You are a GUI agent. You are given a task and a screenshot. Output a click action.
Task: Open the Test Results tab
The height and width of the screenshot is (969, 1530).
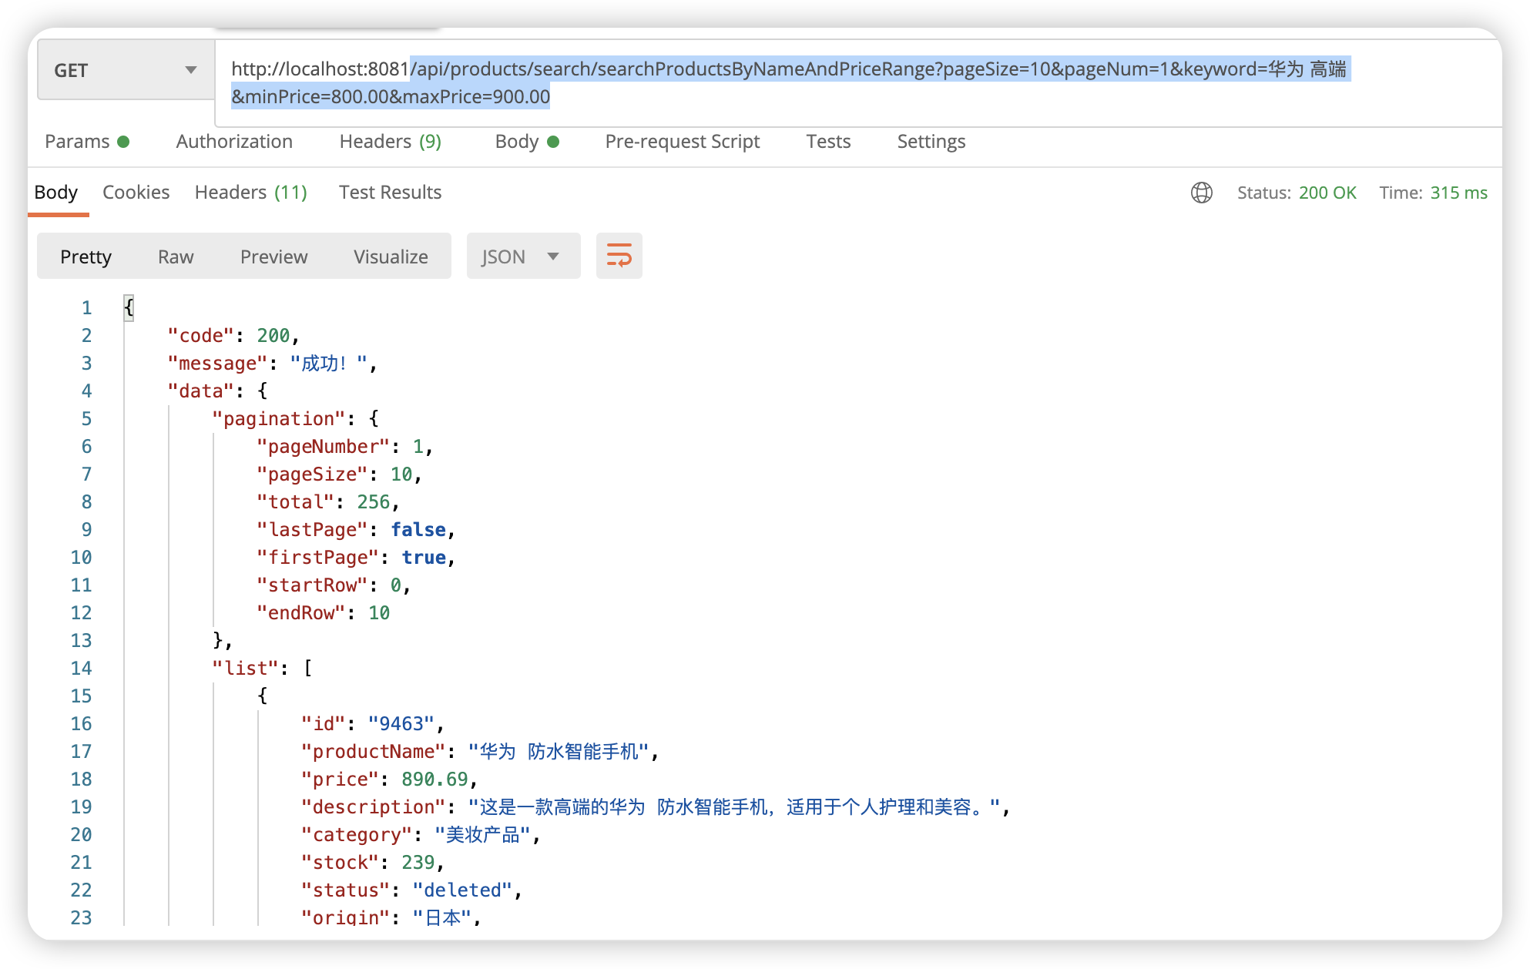391,193
